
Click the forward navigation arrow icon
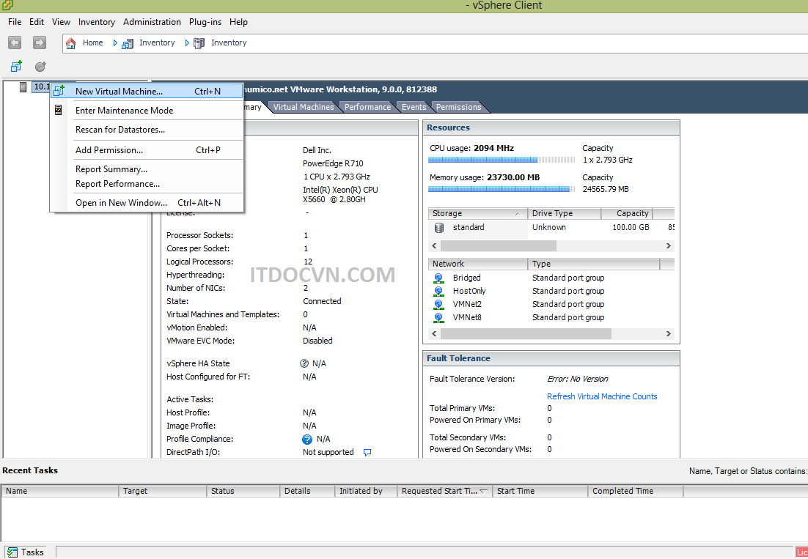coord(40,43)
